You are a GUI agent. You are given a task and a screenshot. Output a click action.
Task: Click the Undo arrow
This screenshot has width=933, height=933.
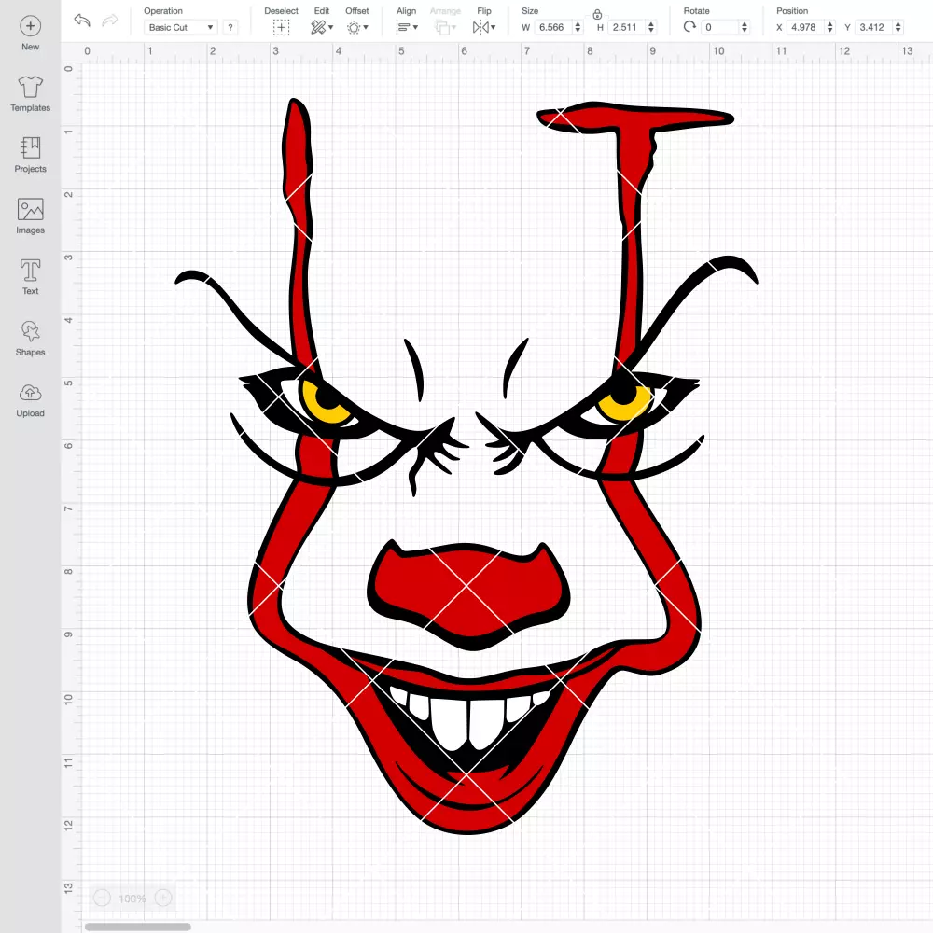click(x=82, y=21)
